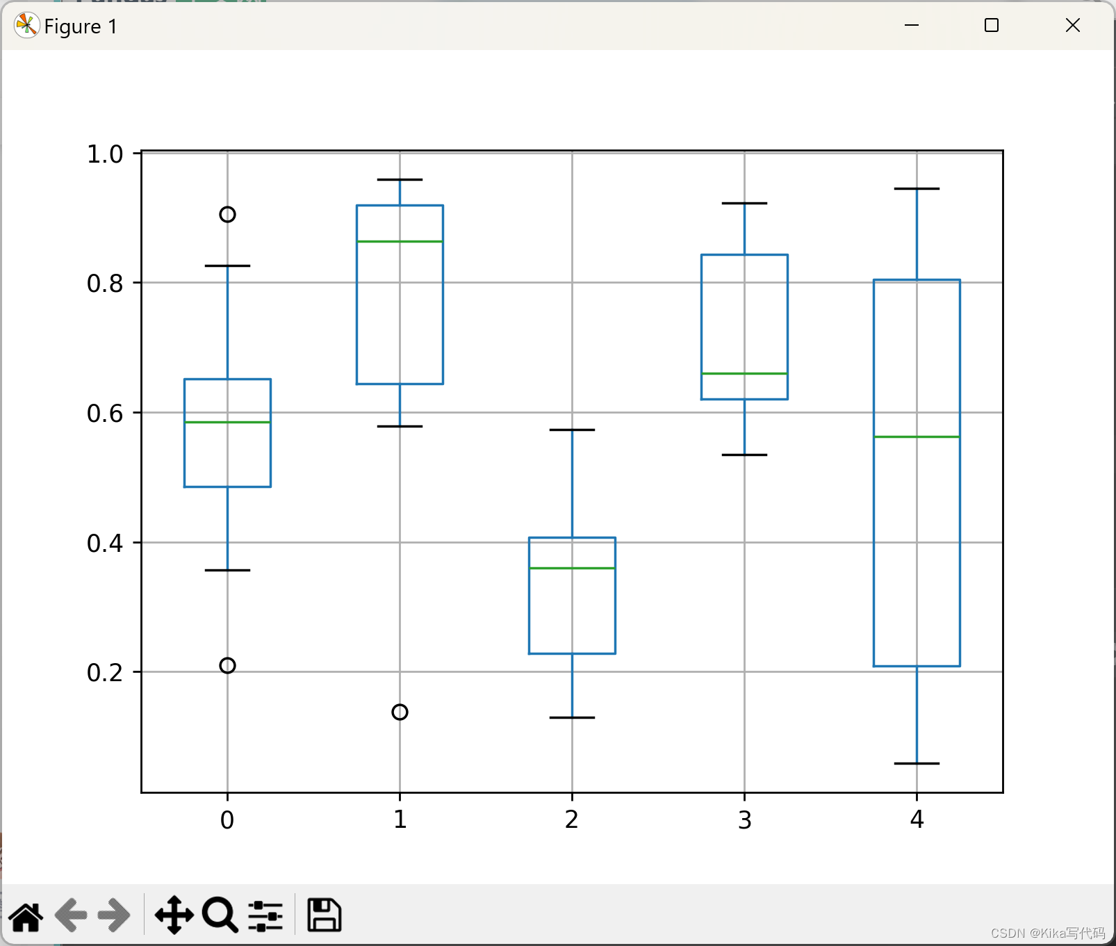Click the matplotlib logo in title bar
This screenshot has width=1116, height=946.
click(26, 26)
